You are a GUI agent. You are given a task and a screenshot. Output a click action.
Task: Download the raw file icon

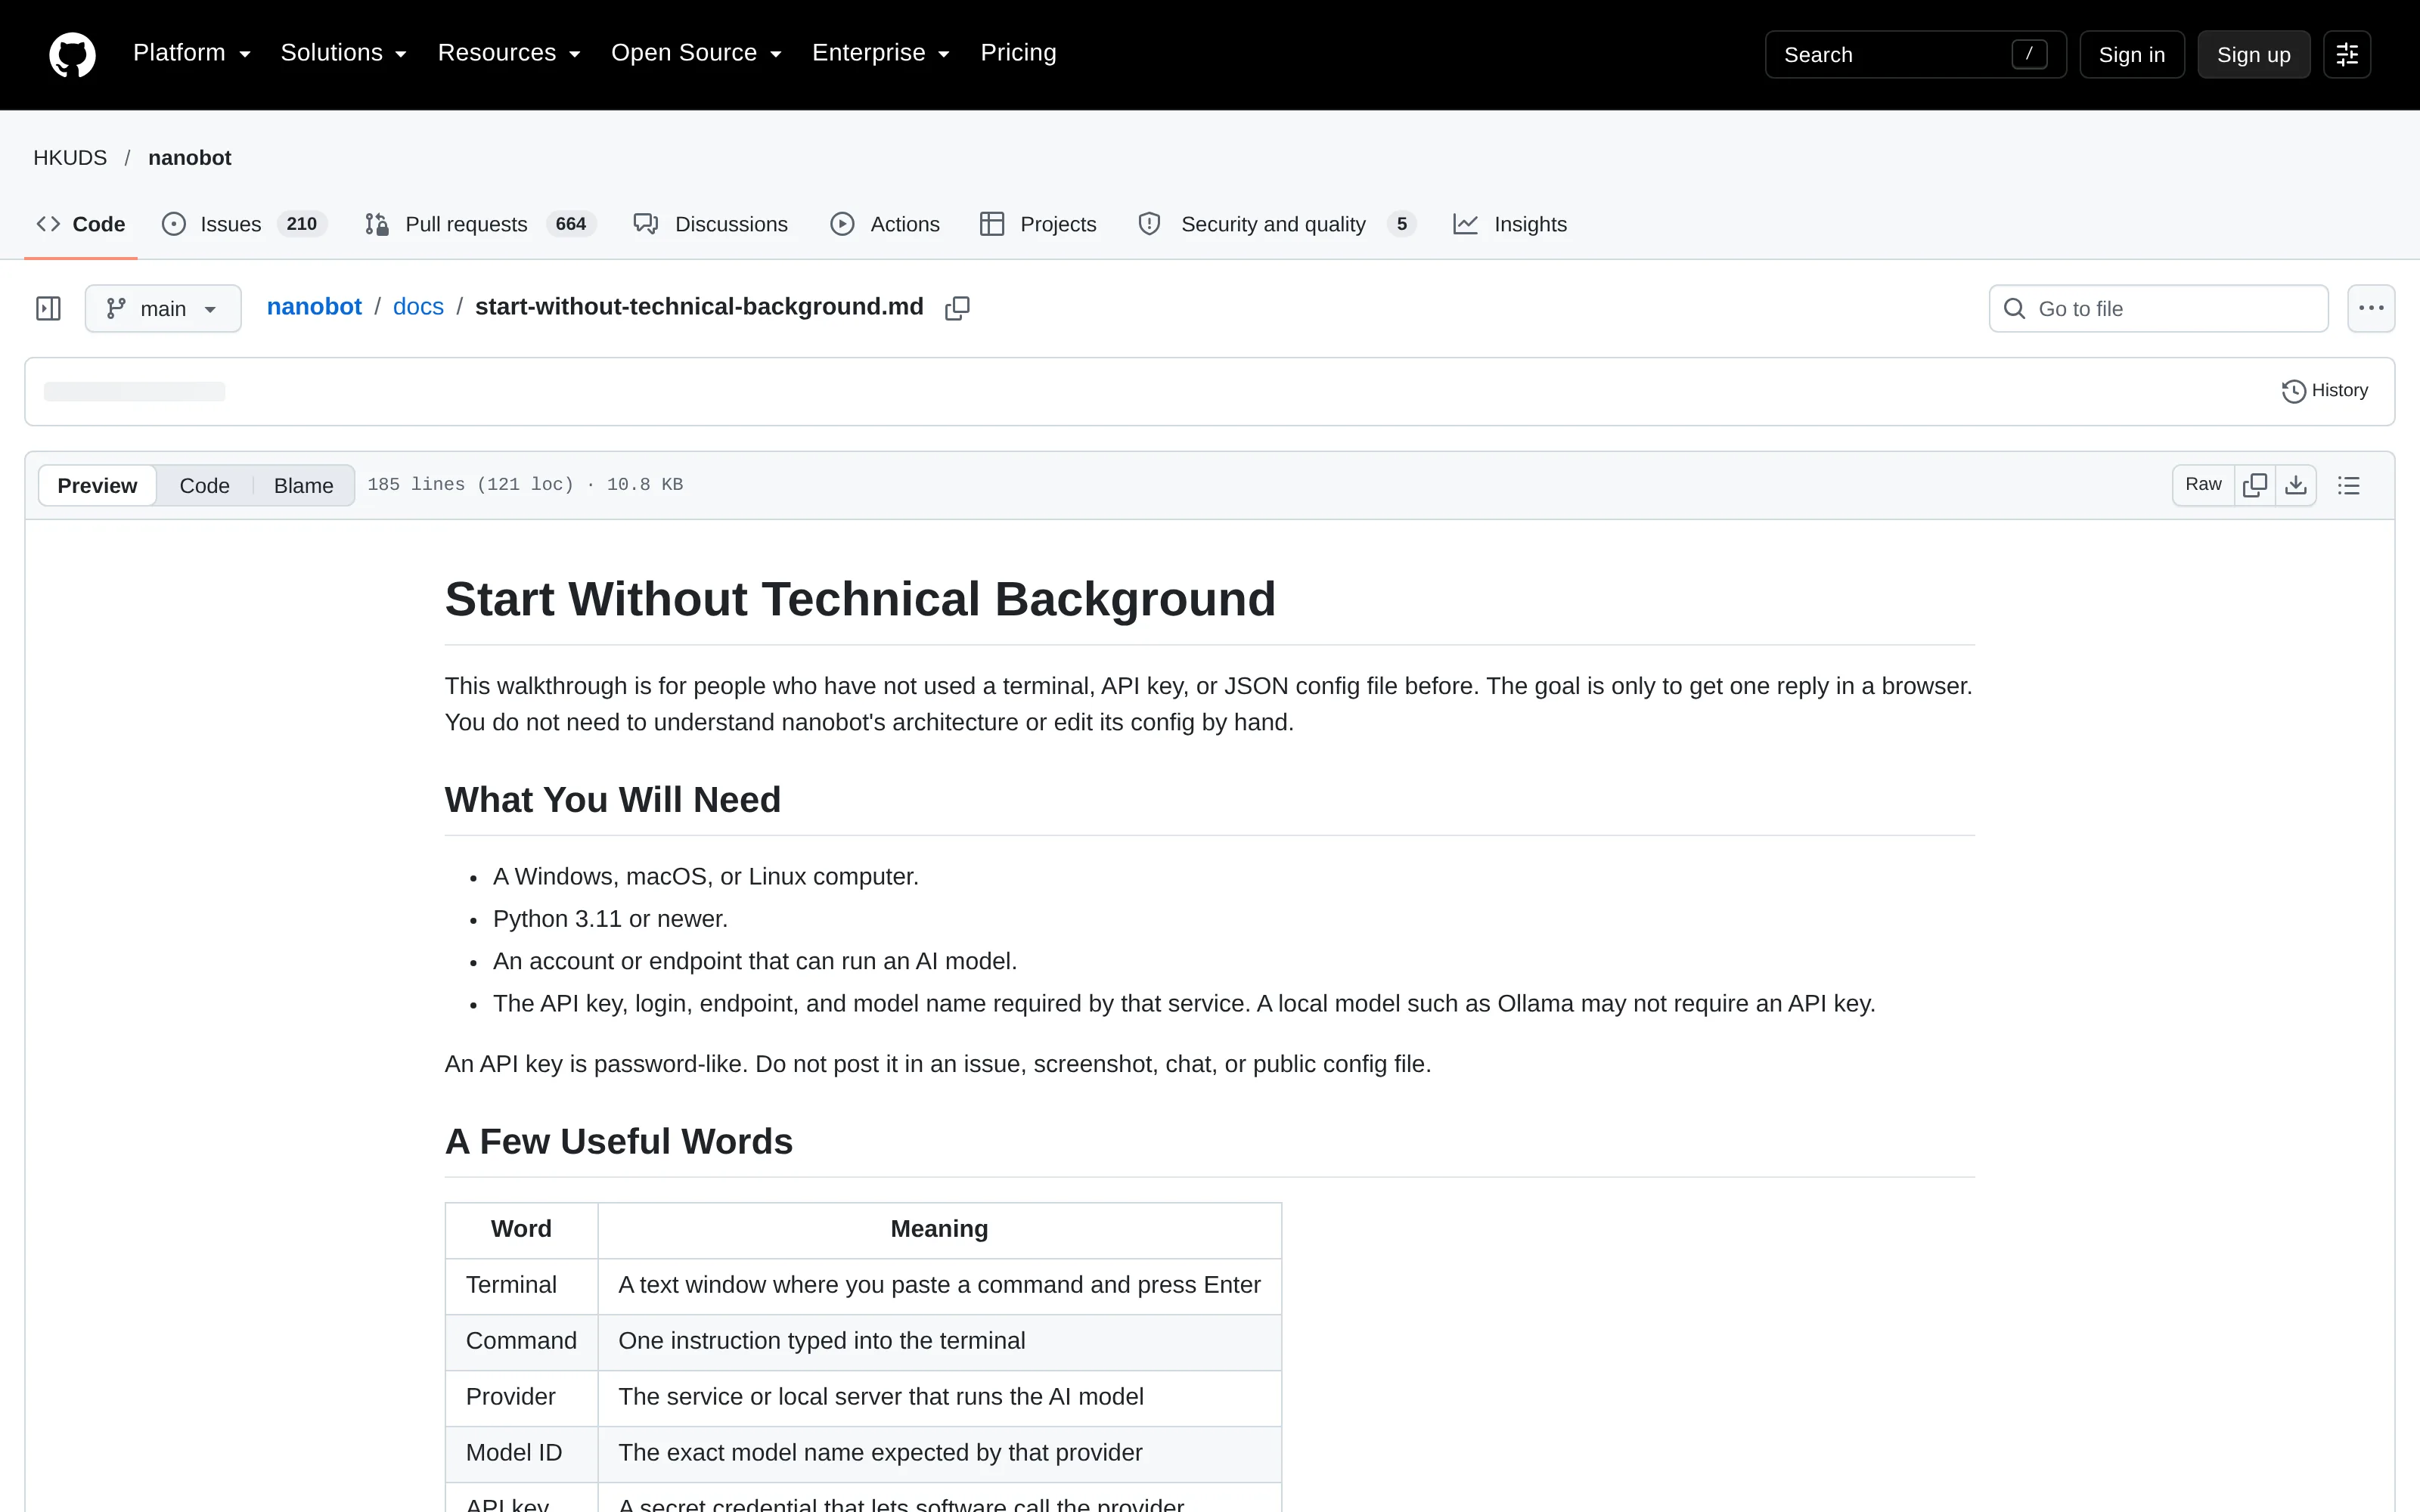[x=2296, y=485]
